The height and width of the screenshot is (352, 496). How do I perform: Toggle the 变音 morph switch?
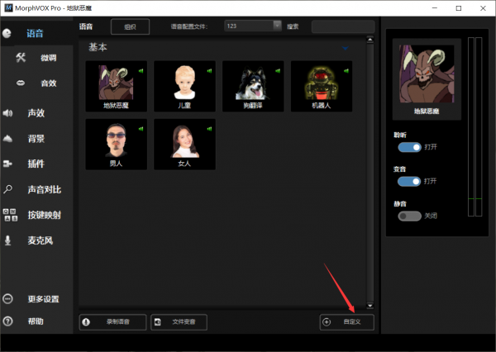409,181
